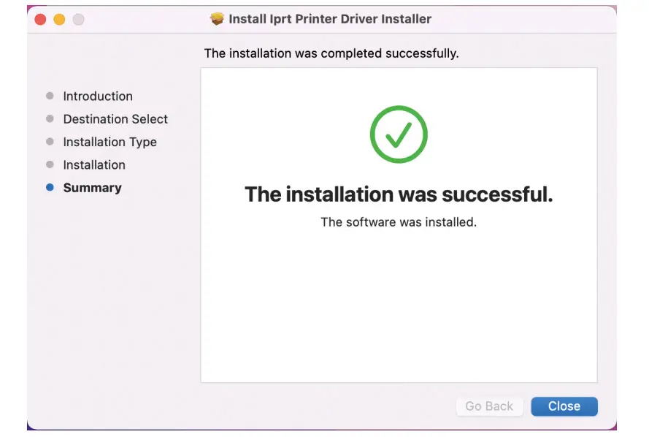Click the blue bullet beside Summary
The image size is (649, 437).
(x=50, y=188)
